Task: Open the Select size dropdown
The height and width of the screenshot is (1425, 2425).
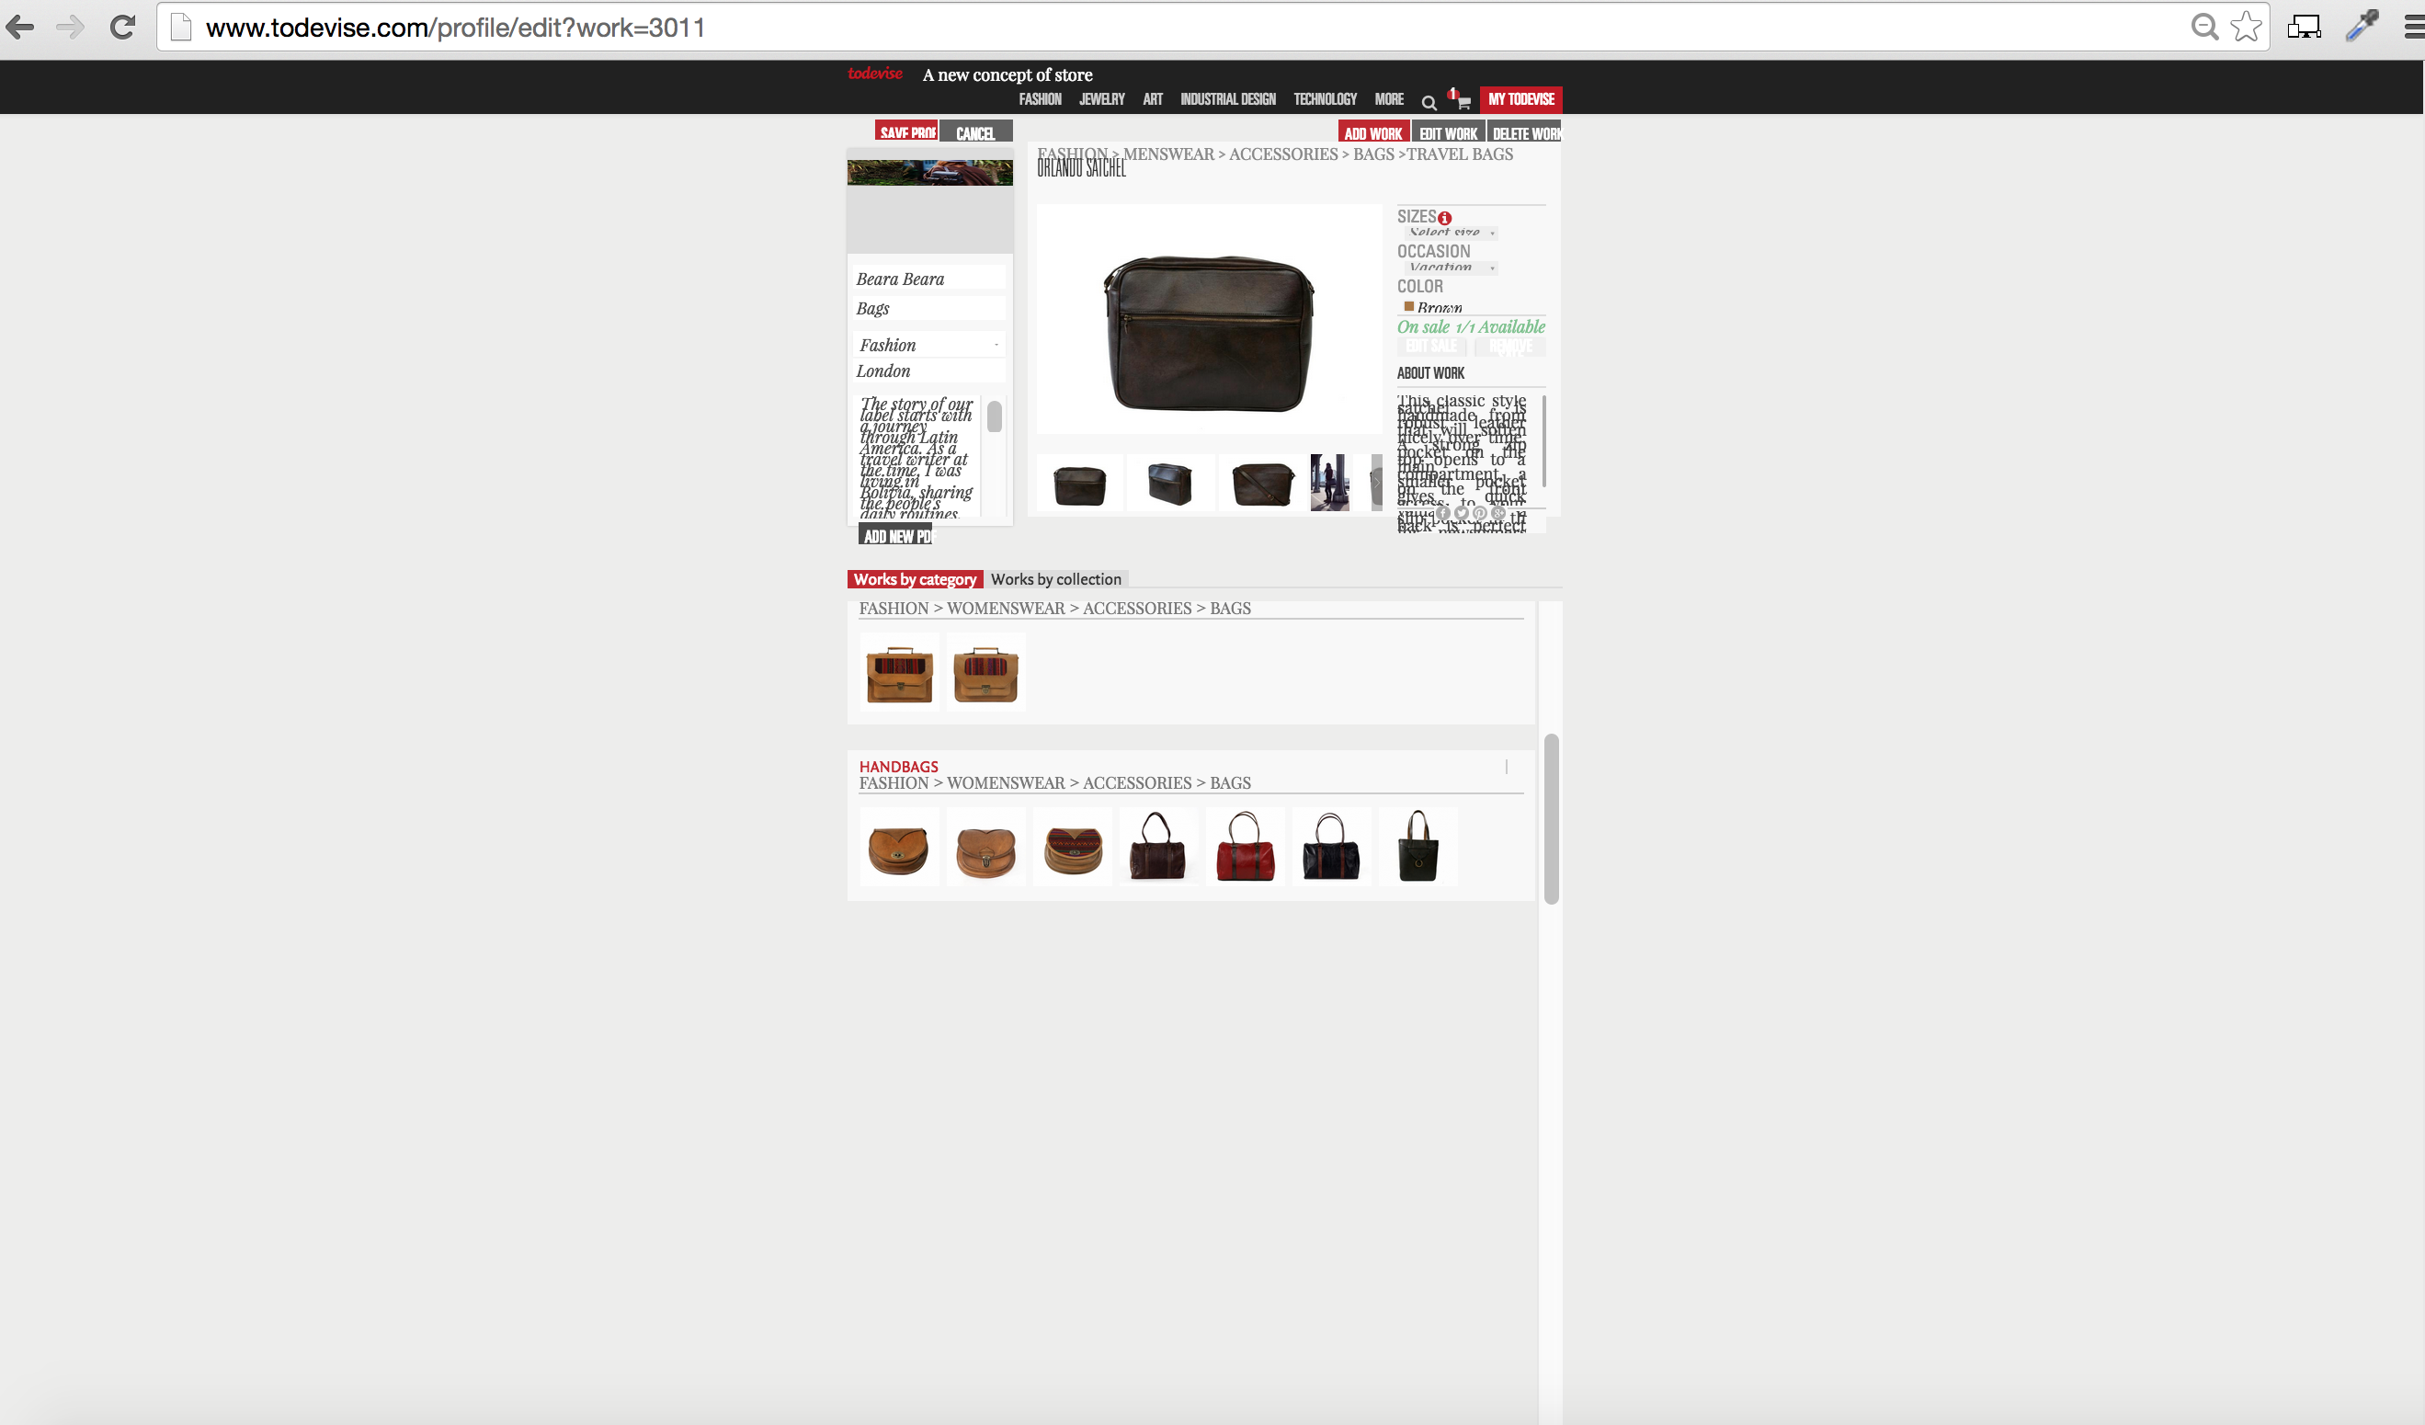Action: pos(1451,233)
